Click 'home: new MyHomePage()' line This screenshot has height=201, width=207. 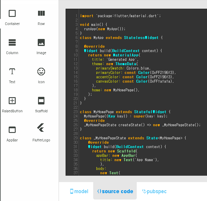116,90
